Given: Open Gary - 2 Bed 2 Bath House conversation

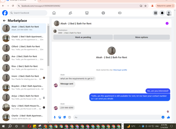Looking at the screenshot, I should 24,107.
